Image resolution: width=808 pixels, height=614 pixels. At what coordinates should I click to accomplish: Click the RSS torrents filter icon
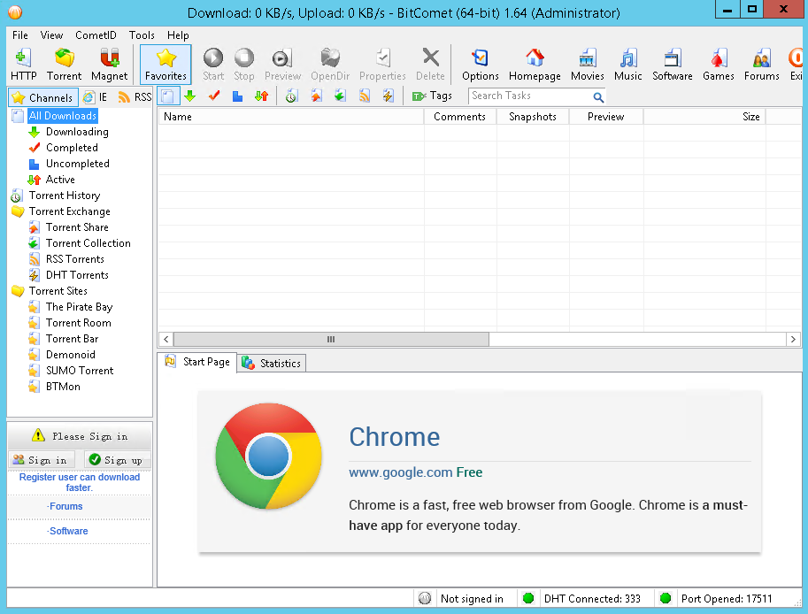coord(365,96)
